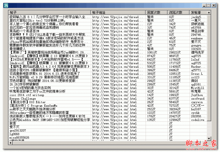
Task: Sort by the 回复次数 column header
Action: [156, 12]
